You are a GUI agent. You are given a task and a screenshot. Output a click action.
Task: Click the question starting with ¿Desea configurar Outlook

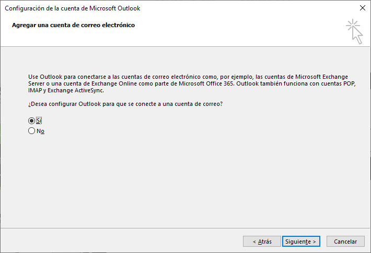pyautogui.click(x=125, y=104)
